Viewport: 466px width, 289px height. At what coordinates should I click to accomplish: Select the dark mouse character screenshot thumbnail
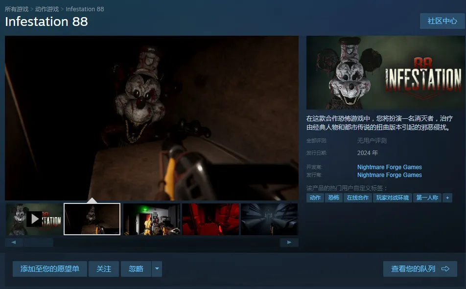coord(92,219)
